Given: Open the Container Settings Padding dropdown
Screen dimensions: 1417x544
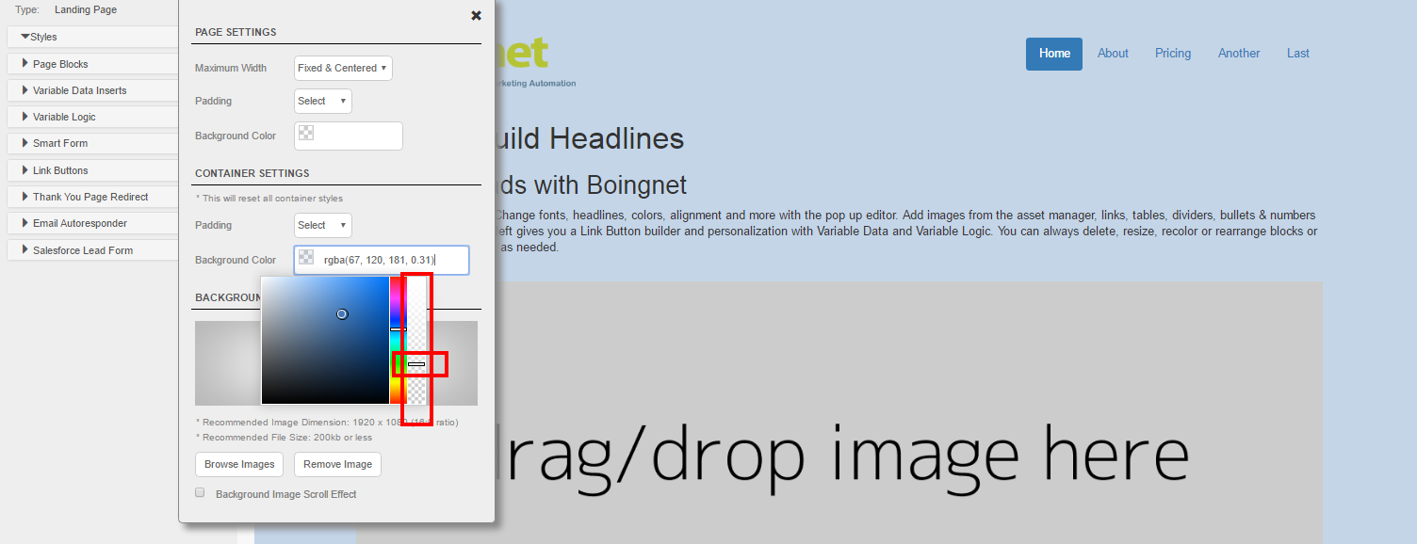Looking at the screenshot, I should 323,225.
